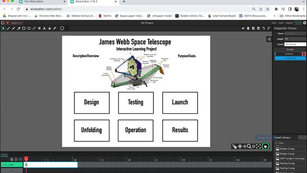Screen dimensions: 307x173
Task: Select the cursor selection tool
Action: 3,28
